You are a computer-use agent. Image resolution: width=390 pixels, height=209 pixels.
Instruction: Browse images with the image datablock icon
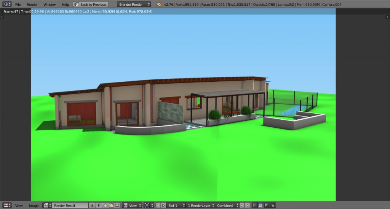click(x=47, y=205)
